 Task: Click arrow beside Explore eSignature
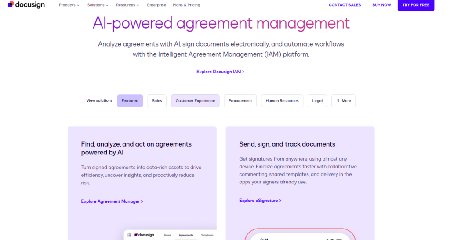(x=280, y=201)
